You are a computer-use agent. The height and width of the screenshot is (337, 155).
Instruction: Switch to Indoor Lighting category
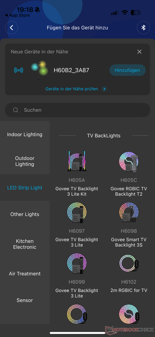[25, 135]
